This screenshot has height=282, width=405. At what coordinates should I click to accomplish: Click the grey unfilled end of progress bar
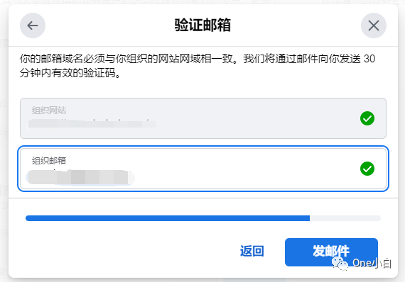(x=345, y=218)
